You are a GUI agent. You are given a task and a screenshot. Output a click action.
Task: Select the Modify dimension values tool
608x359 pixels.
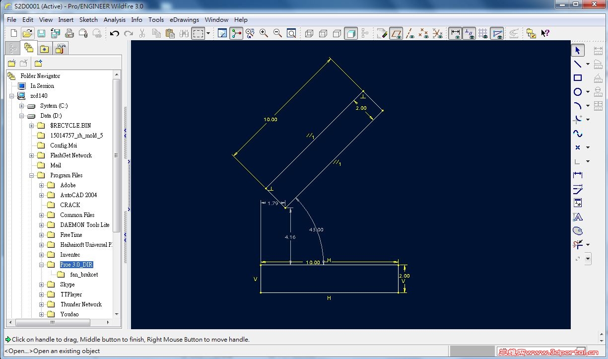click(578, 189)
